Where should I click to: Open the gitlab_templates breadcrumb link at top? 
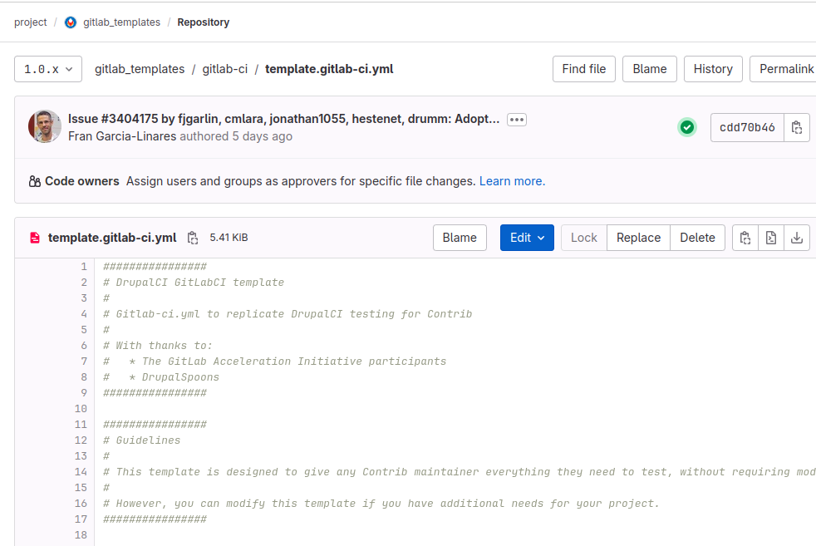[122, 22]
